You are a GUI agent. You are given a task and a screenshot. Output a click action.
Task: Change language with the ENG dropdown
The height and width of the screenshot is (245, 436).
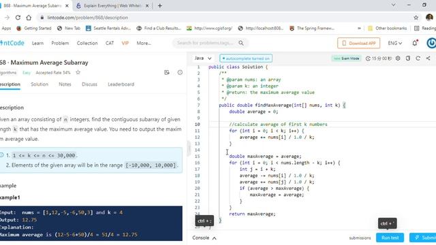pyautogui.click(x=395, y=43)
